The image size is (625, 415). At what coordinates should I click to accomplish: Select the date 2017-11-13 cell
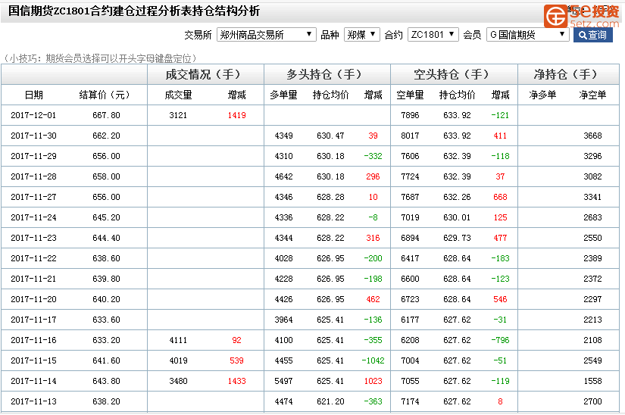coord(33,401)
